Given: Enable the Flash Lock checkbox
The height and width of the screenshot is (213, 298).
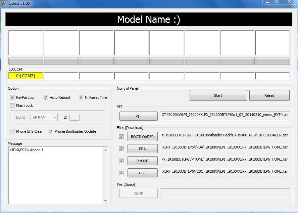Looking at the screenshot, I should pyautogui.click(x=12, y=105).
